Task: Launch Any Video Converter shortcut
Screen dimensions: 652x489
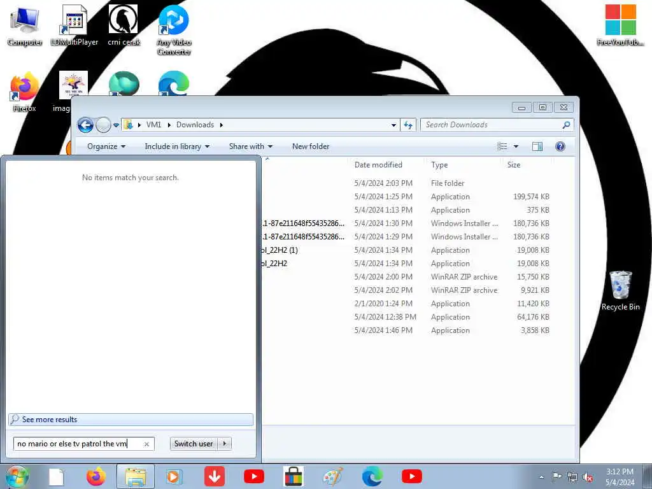Action: tap(174, 30)
